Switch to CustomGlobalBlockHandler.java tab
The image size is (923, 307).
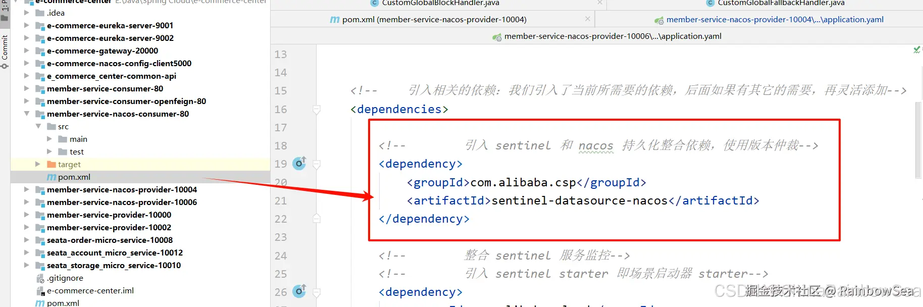(x=440, y=3)
